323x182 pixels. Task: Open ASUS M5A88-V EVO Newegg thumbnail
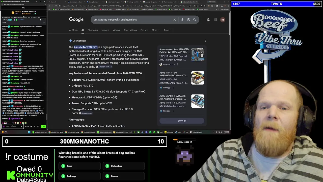(198, 101)
